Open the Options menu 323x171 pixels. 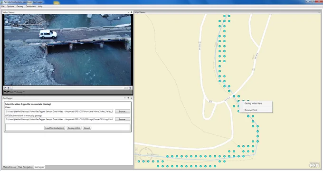tap(10, 6)
